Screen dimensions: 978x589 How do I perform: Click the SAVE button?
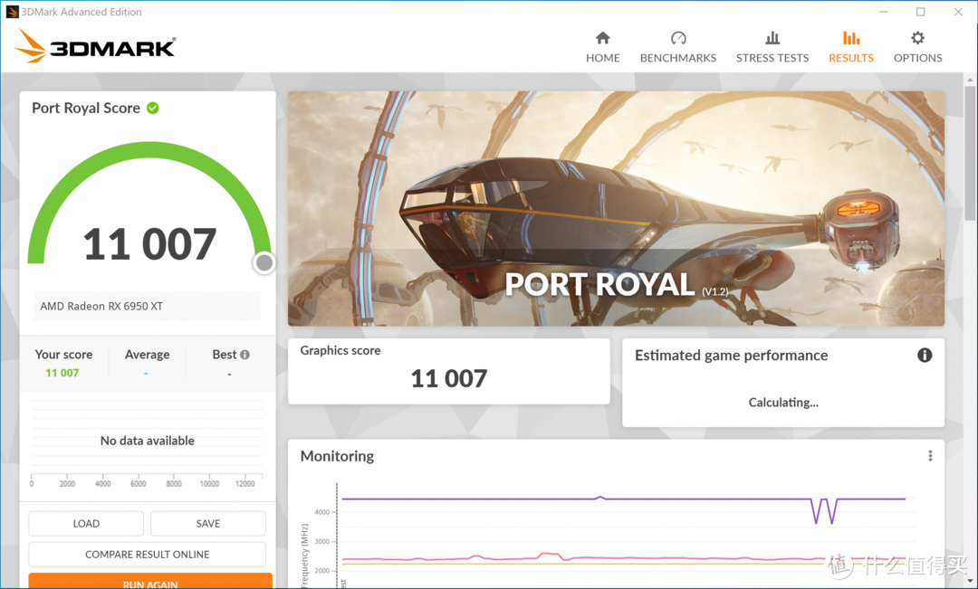(x=208, y=523)
